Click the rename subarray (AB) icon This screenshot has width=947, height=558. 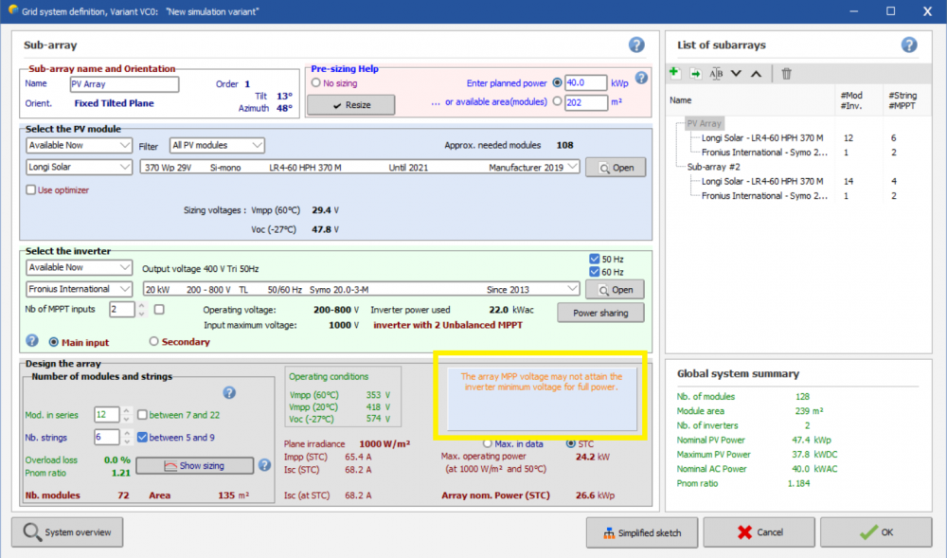[x=716, y=73]
